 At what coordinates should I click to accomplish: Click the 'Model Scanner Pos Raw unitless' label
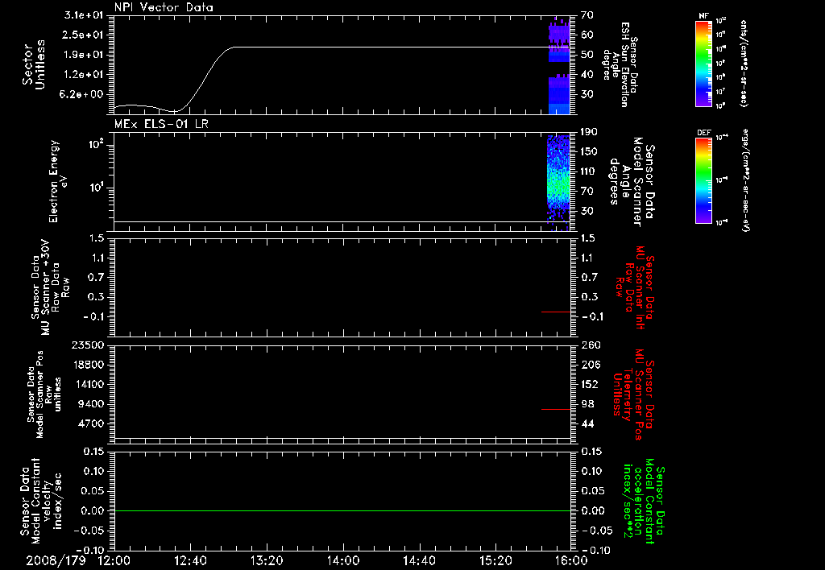point(44,394)
